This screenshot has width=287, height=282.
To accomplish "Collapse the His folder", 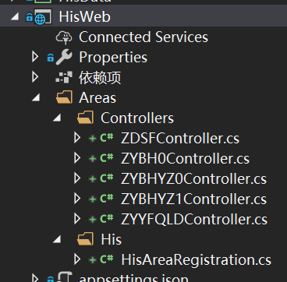I will coord(57,239).
